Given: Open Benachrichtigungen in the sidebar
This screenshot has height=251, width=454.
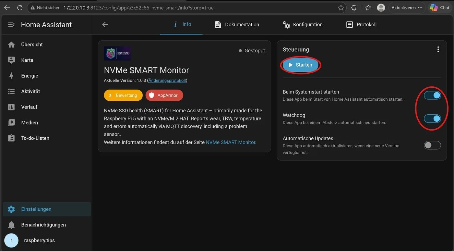Looking at the screenshot, I should [46, 225].
